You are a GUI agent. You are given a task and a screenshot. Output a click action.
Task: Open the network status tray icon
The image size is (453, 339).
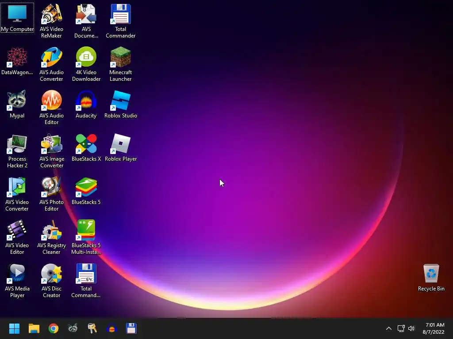401,328
